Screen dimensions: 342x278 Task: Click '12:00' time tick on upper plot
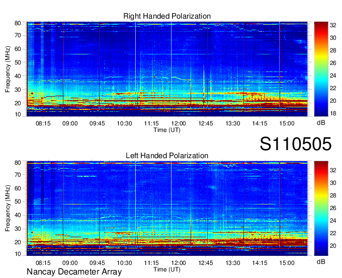tap(179, 123)
